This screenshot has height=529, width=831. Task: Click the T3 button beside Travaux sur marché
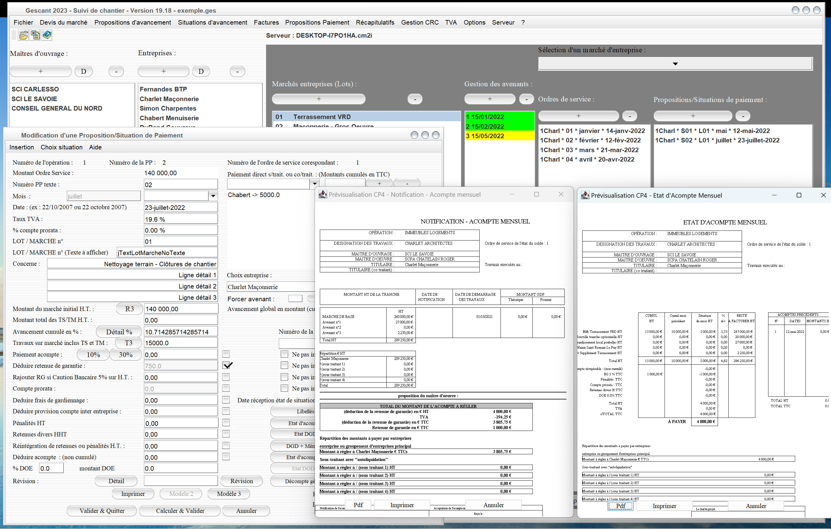point(128,343)
